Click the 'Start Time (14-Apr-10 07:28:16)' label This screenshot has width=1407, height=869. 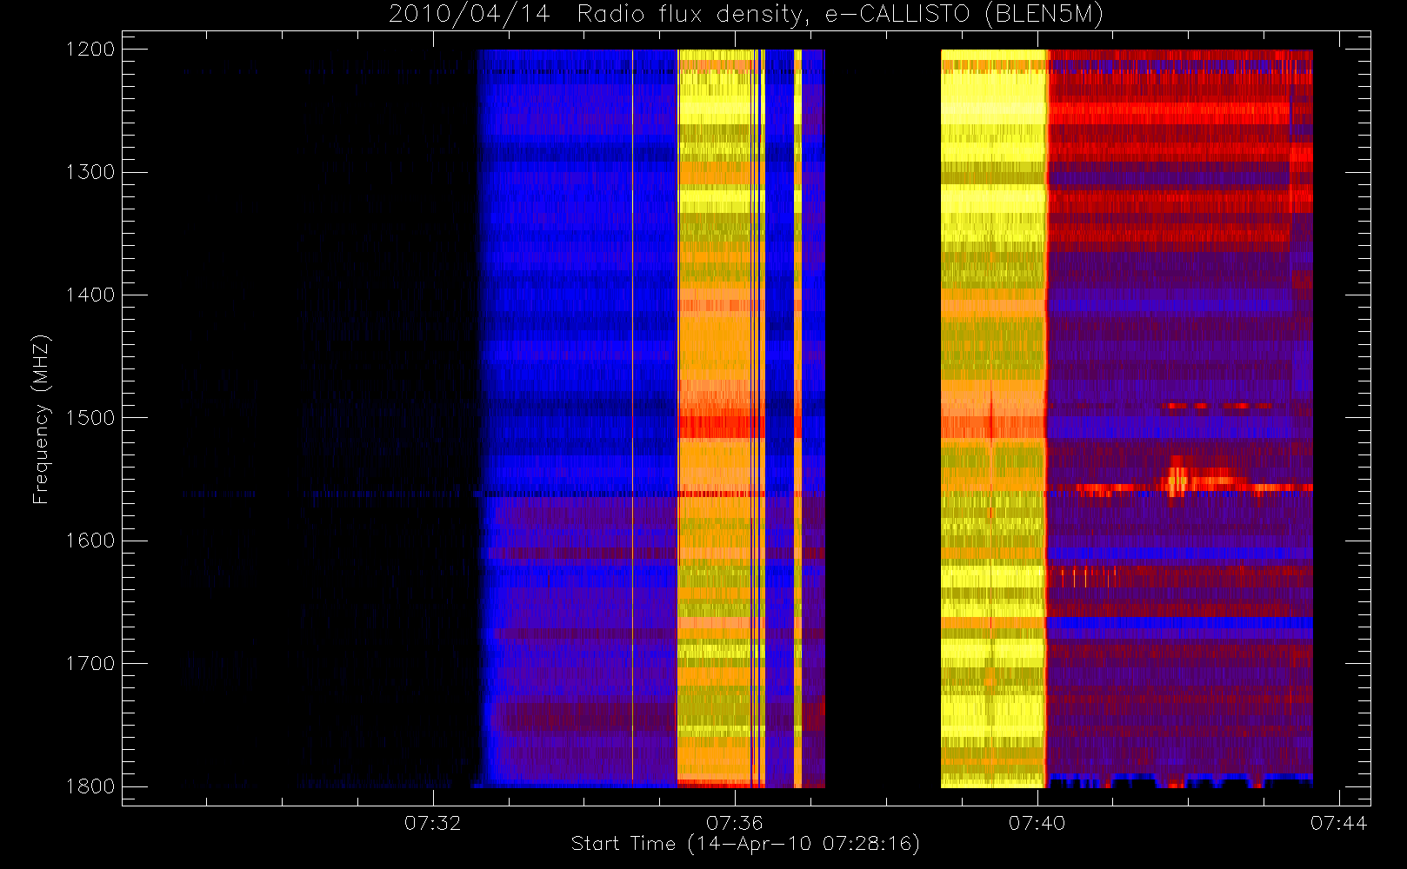pyautogui.click(x=745, y=844)
